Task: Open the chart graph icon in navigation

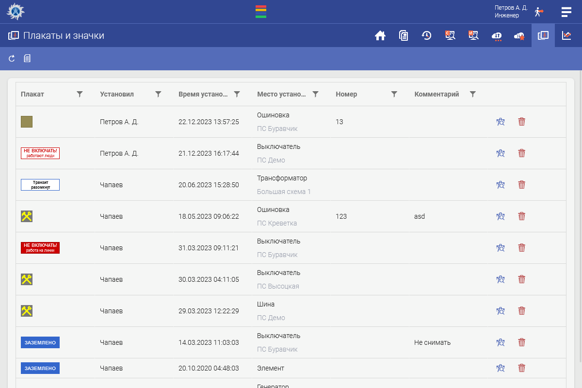Action: coord(566,35)
